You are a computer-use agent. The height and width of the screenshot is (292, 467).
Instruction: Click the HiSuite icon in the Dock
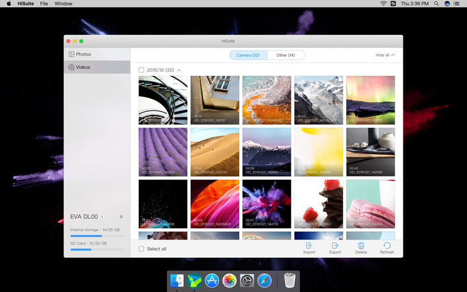[x=194, y=280]
